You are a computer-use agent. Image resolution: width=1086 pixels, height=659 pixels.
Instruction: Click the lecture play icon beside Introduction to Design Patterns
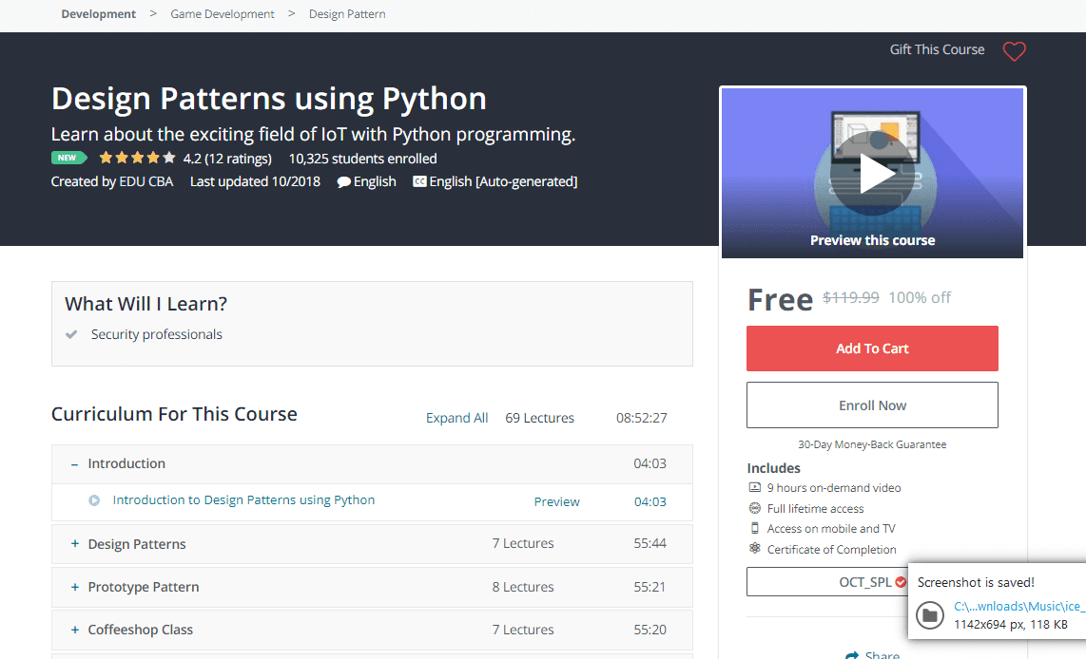[x=94, y=500]
